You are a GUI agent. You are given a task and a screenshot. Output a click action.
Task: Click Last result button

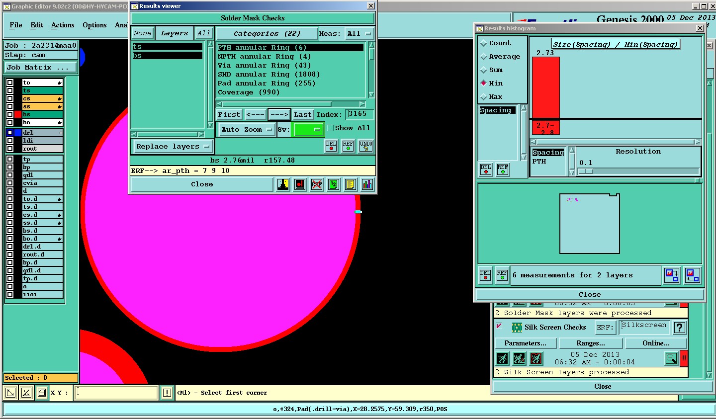pos(303,115)
